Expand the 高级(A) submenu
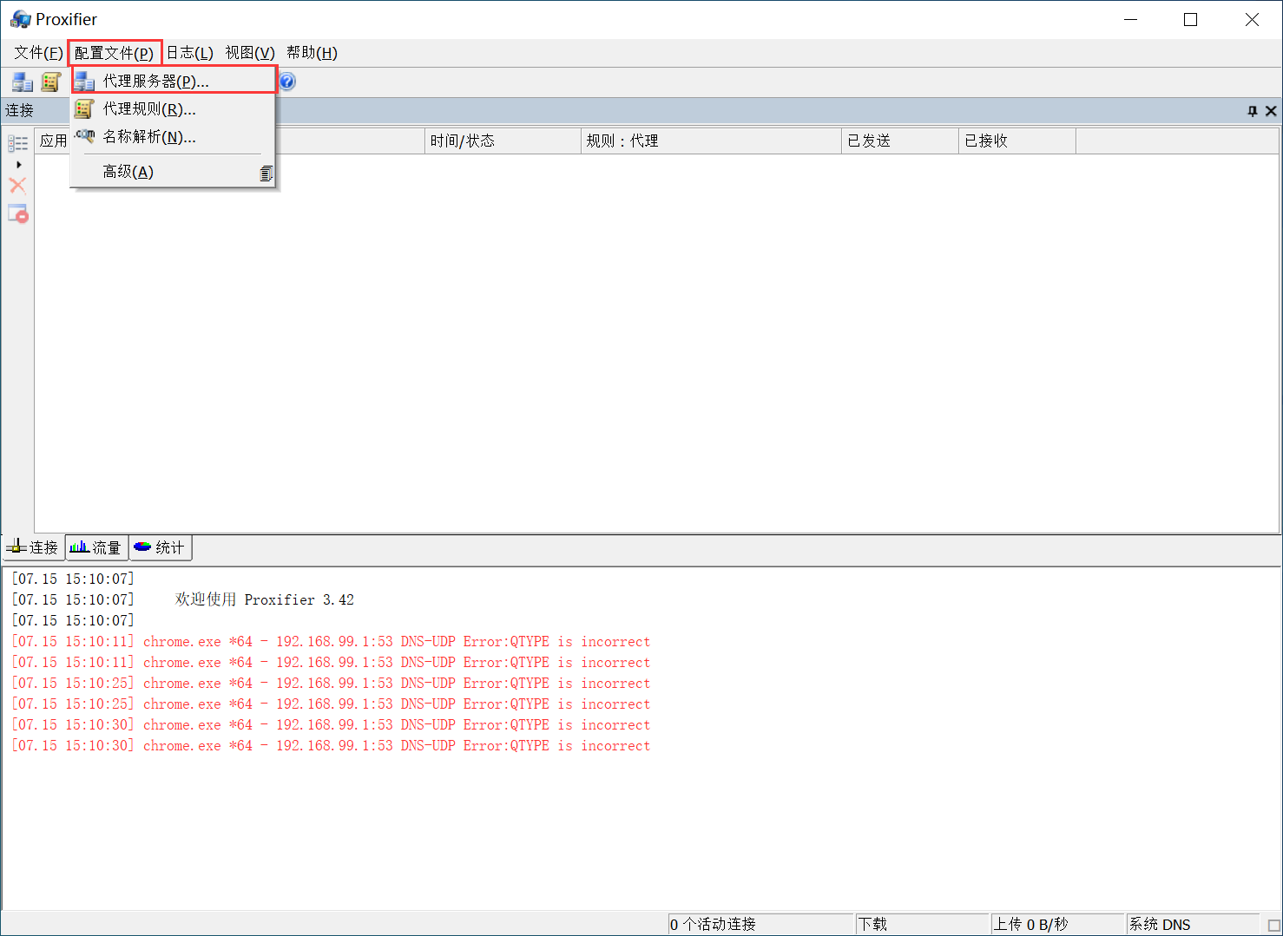The width and height of the screenshot is (1283, 936). [x=174, y=172]
